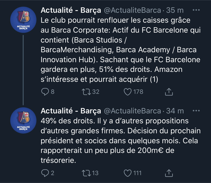This screenshot has height=183, width=211.
Task: Reply to the second tweet with 2 replies
Action: pyautogui.click(x=45, y=173)
